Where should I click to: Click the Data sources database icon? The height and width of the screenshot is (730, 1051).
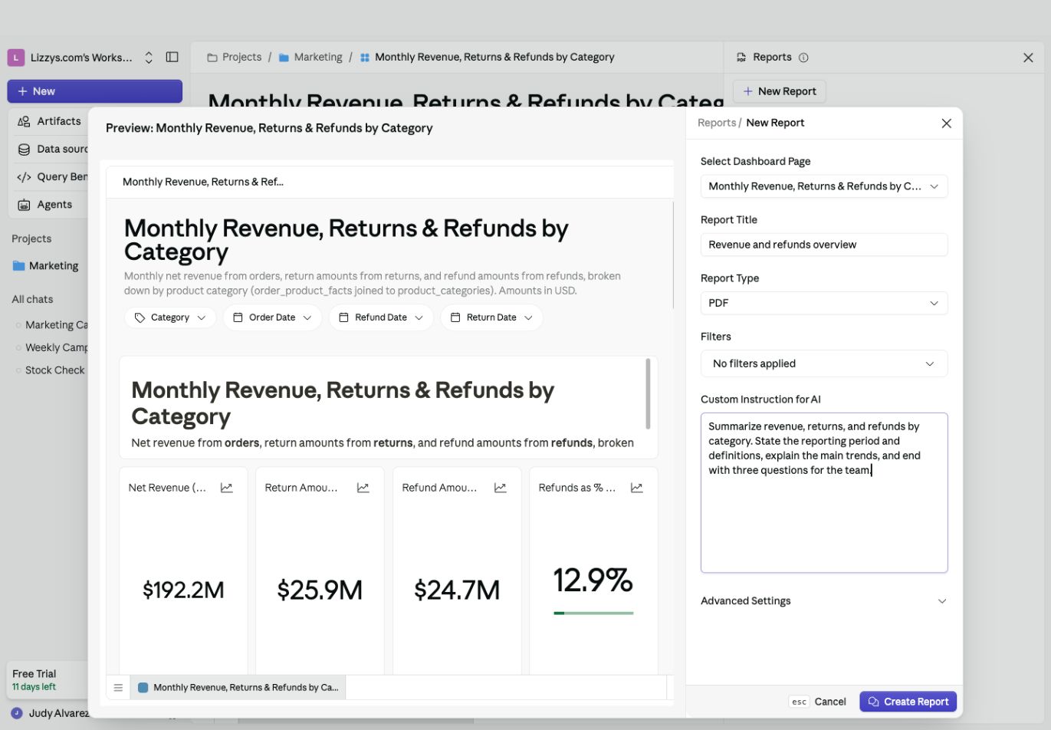pyautogui.click(x=24, y=150)
